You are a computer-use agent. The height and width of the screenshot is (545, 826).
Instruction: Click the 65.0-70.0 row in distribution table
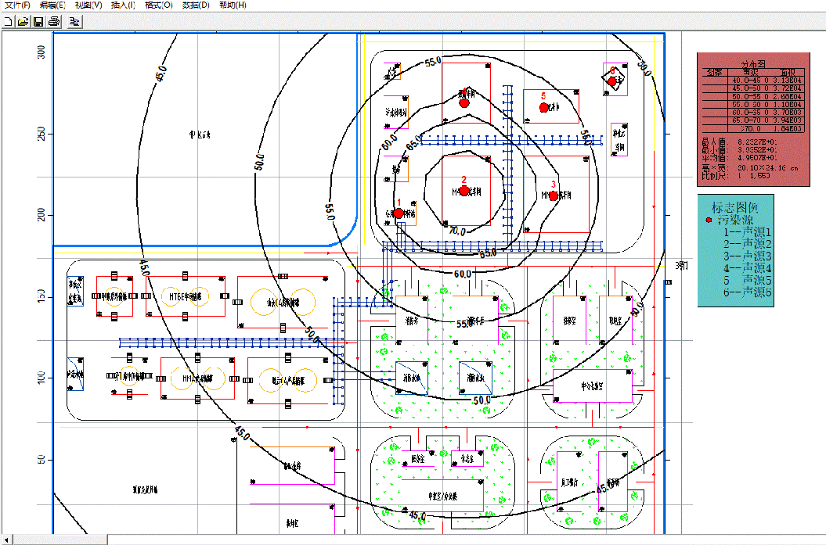[x=754, y=120]
